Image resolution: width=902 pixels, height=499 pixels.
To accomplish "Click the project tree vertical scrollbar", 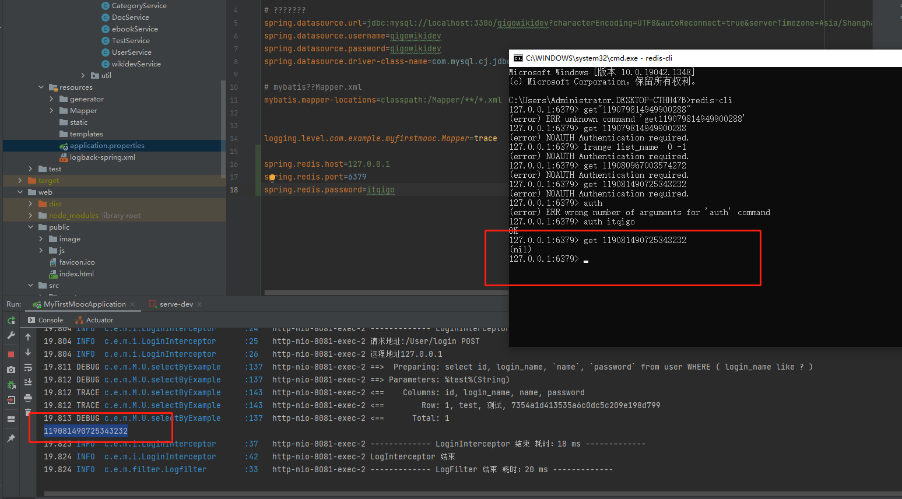I will point(223,128).
